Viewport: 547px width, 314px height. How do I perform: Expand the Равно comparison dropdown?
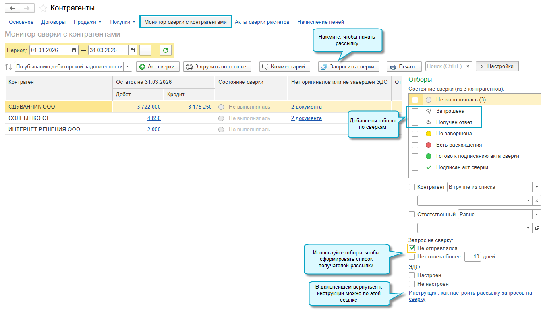tap(537, 215)
